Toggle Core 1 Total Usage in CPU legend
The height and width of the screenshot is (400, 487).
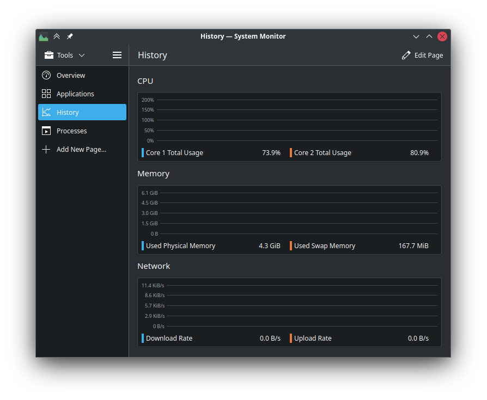tap(174, 152)
